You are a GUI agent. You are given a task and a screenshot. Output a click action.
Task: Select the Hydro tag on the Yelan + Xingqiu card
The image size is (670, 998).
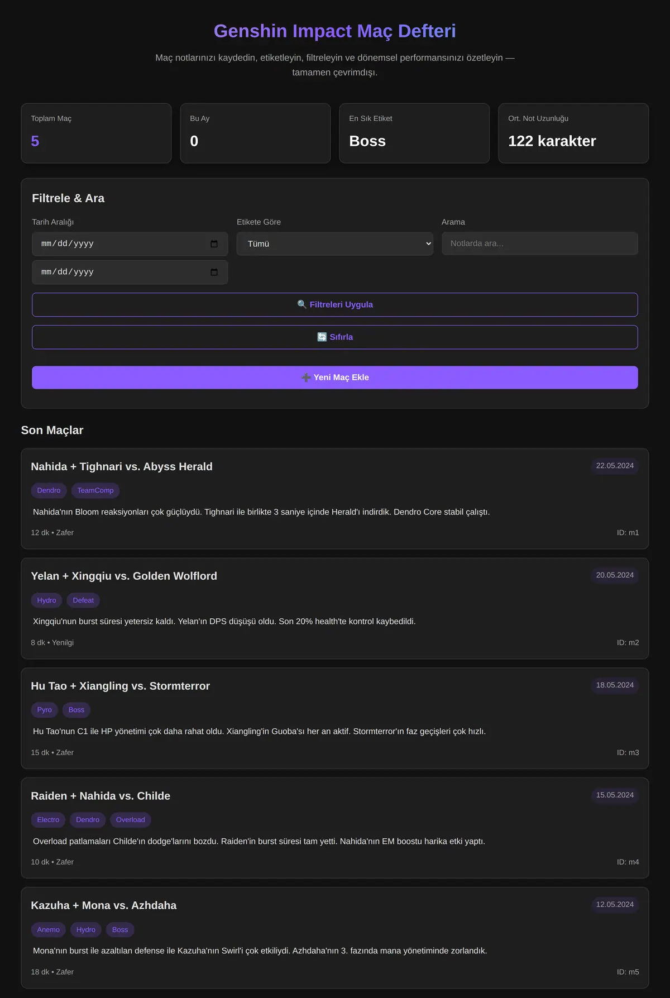click(46, 600)
